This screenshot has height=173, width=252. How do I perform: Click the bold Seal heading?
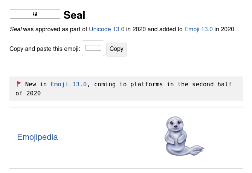tap(74, 15)
